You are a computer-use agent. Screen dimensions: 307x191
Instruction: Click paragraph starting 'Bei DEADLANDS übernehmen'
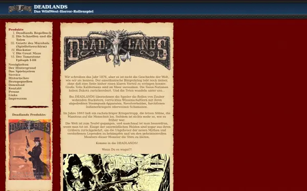click(x=117, y=102)
